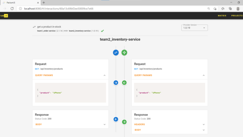Go forward with the browser arrow

(x=5, y=8)
